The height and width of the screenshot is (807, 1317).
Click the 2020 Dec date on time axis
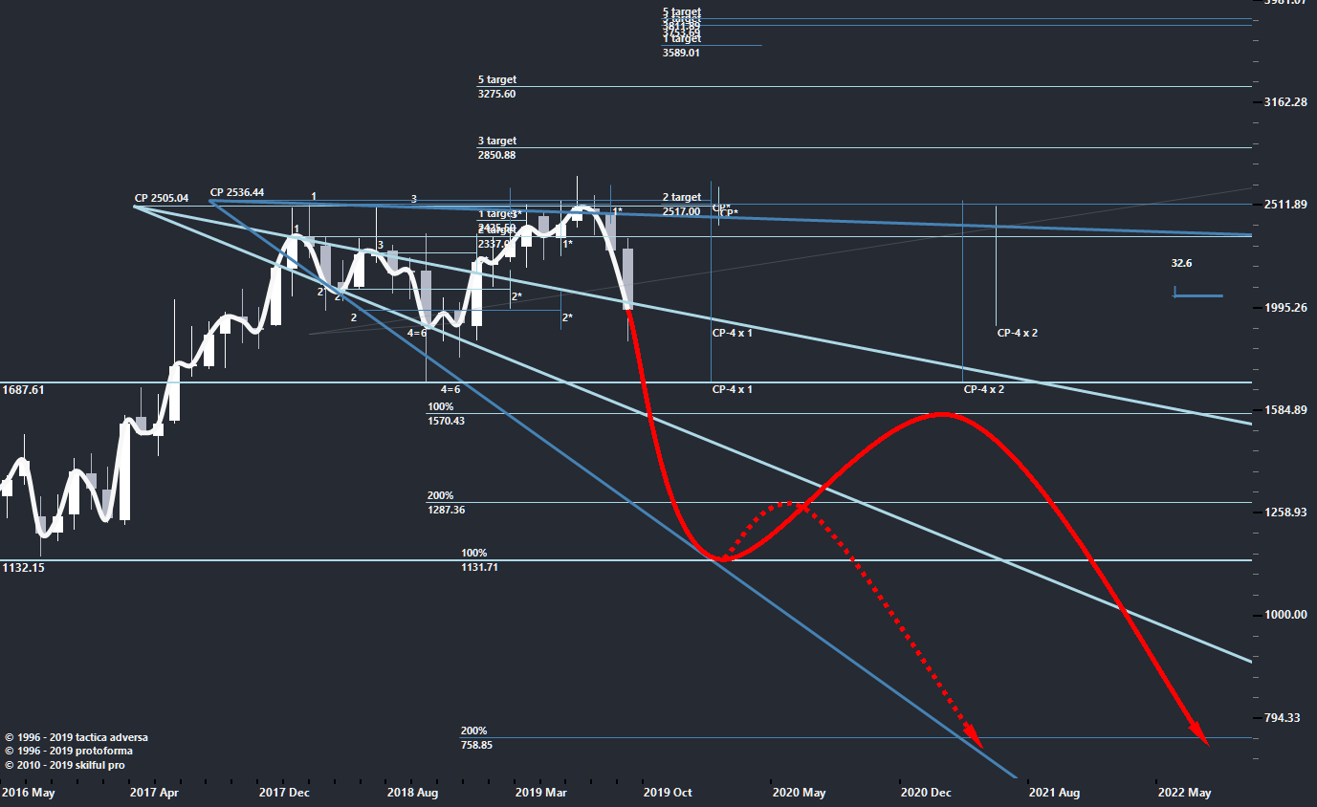pos(926,793)
